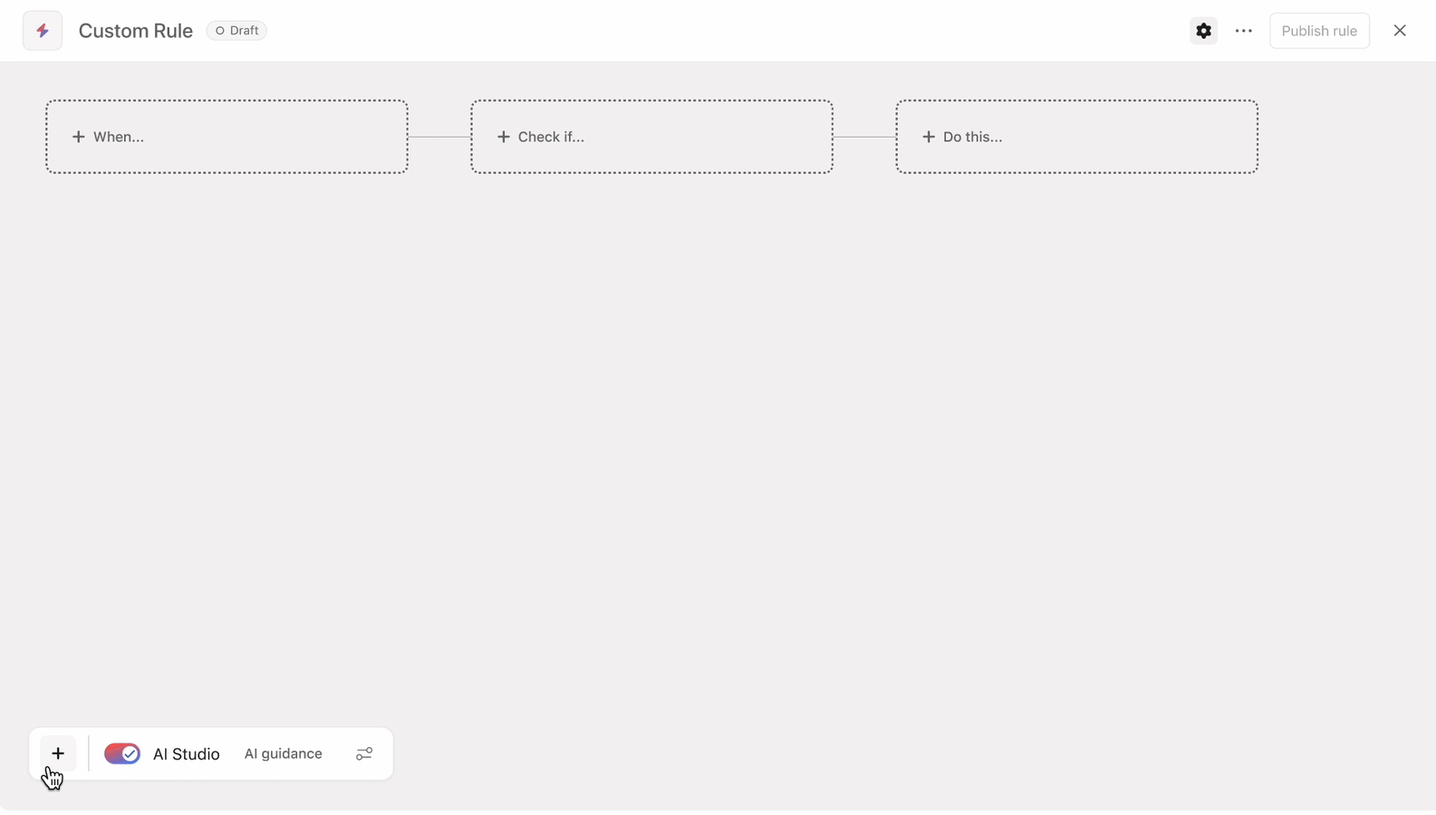Image resolution: width=1436 pixels, height=815 pixels.
Task: Click the lightning bolt rule icon
Action: point(43,31)
